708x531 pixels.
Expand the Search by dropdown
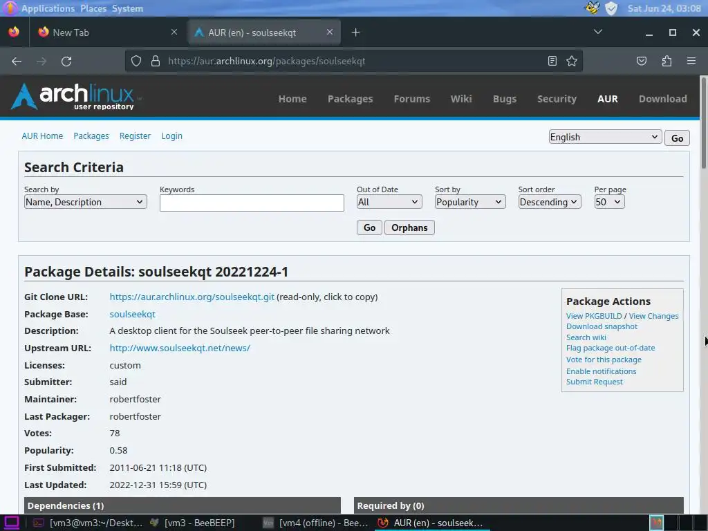85,202
